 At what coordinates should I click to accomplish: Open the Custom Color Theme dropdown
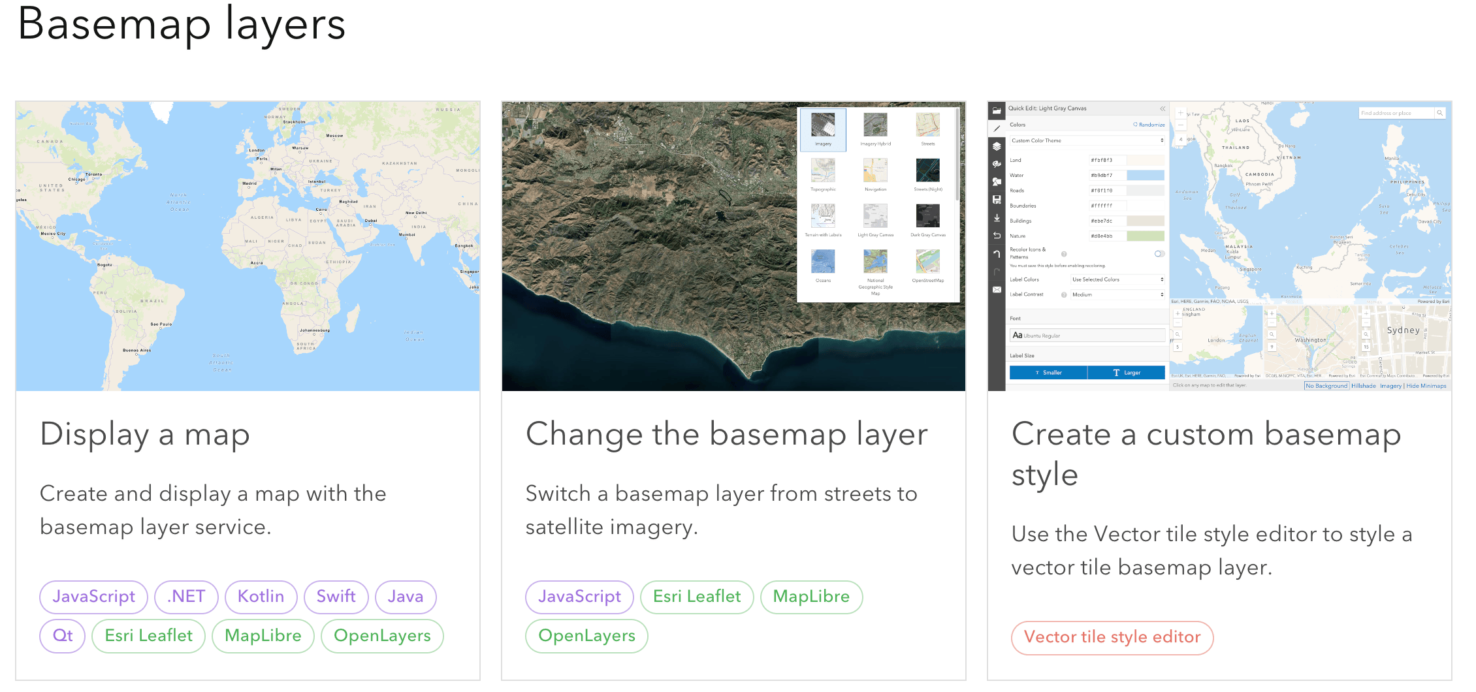point(1087,140)
